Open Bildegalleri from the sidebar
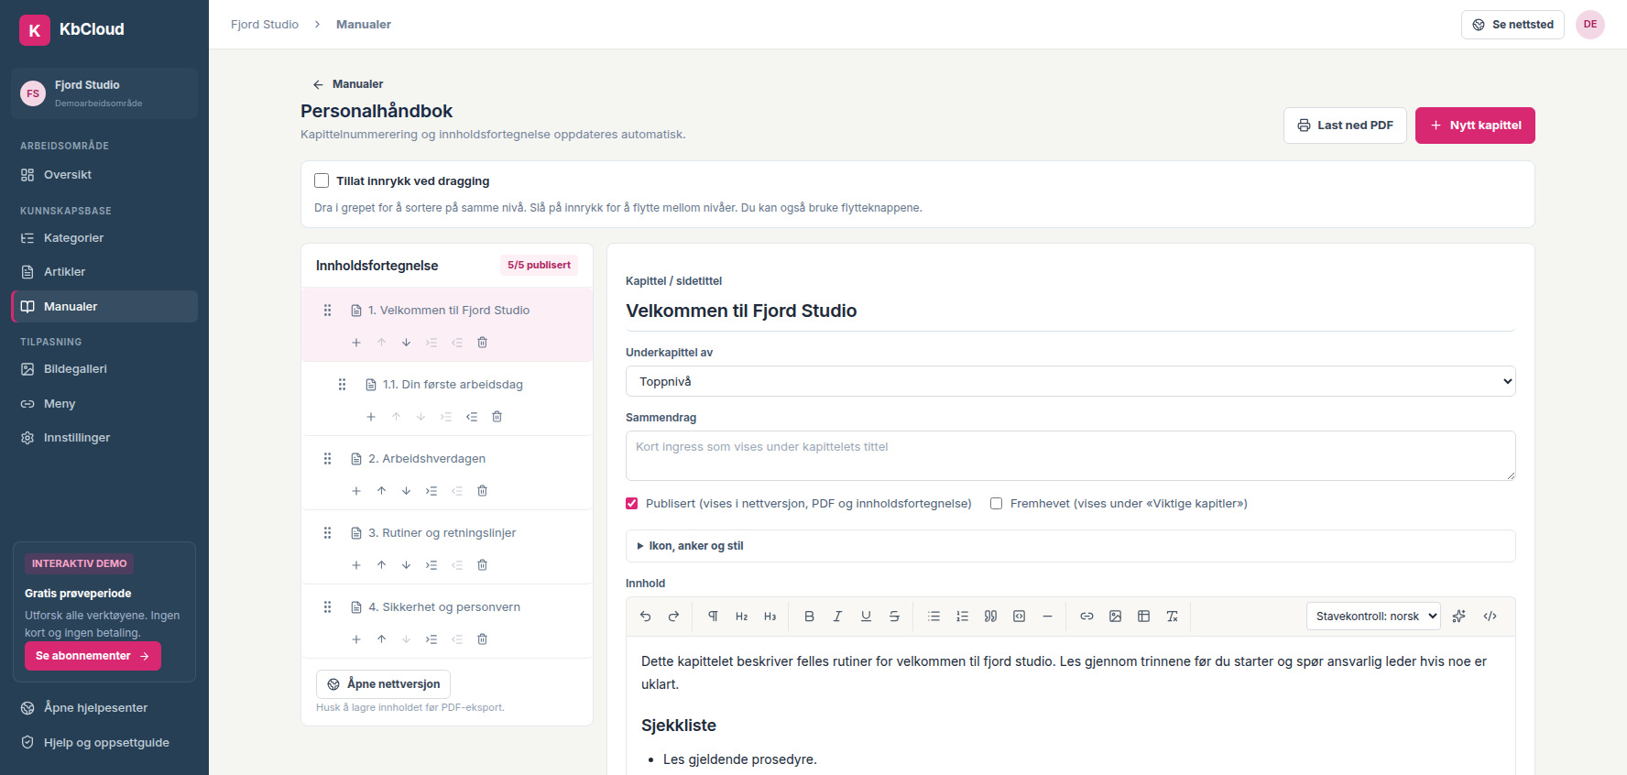Image resolution: width=1627 pixels, height=775 pixels. point(104,369)
